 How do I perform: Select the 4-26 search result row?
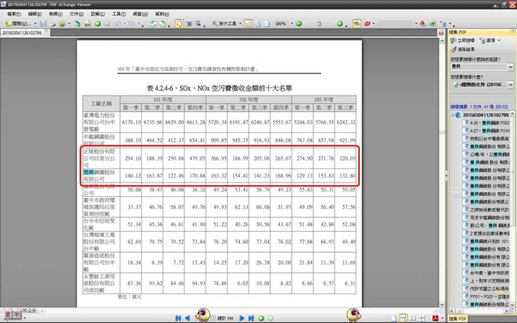(487, 123)
